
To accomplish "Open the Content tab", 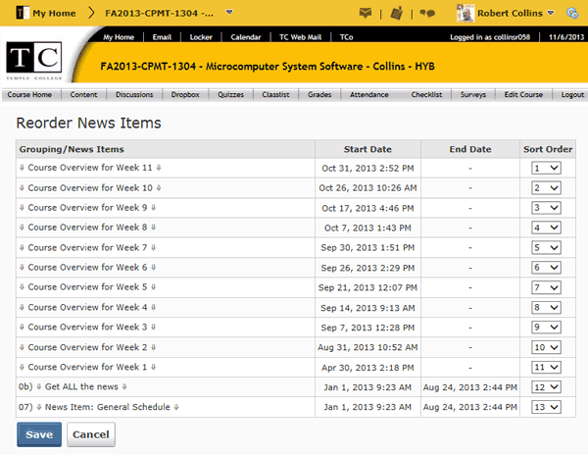I will 83,94.
